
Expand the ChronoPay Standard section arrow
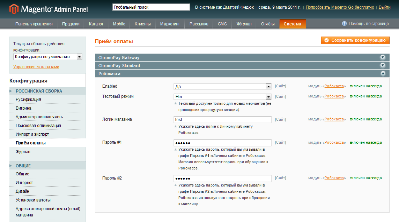coord(383,65)
